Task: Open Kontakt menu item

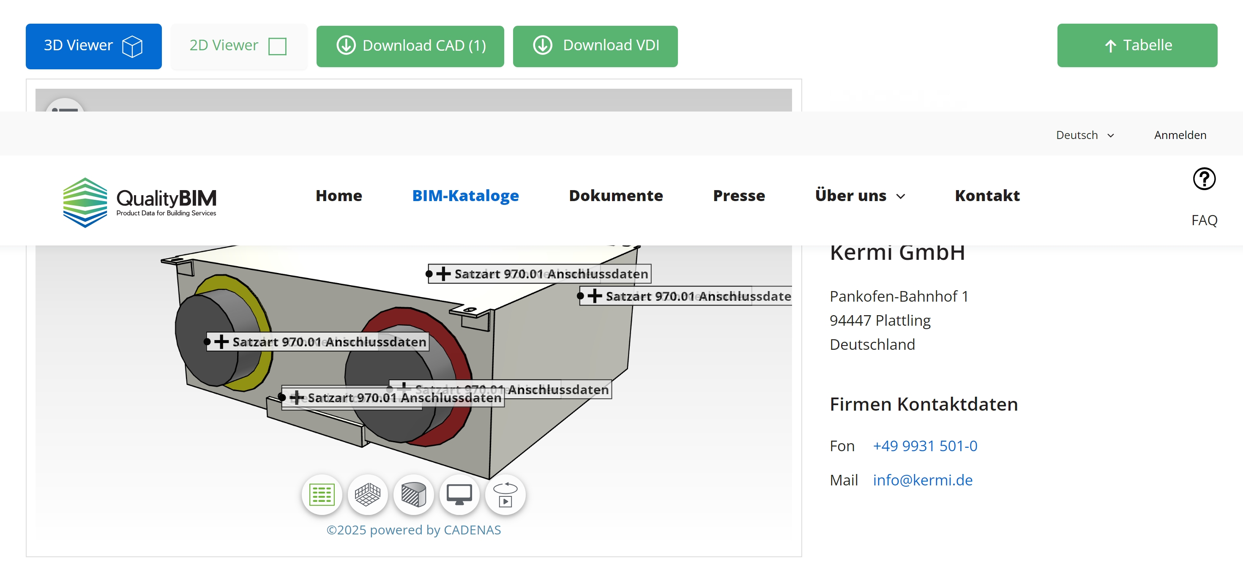Action: click(987, 195)
